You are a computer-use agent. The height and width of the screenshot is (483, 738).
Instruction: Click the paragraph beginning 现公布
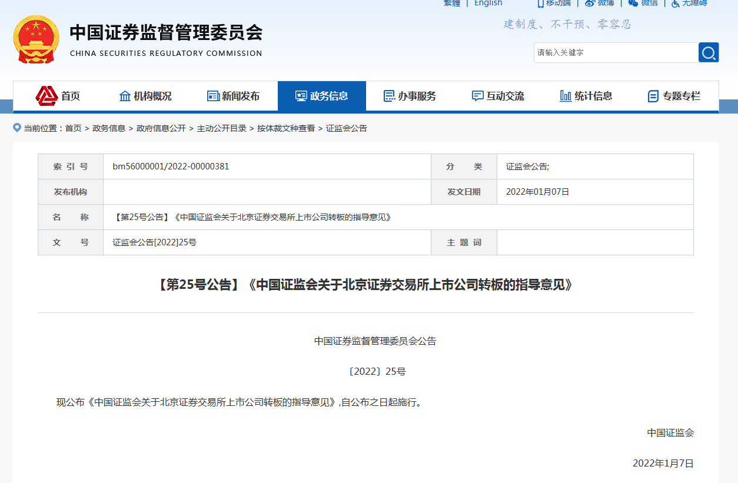pos(240,402)
